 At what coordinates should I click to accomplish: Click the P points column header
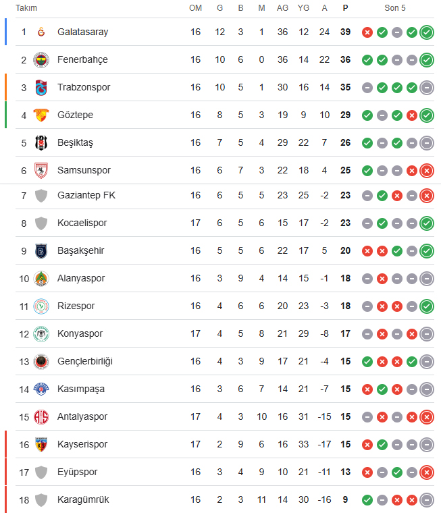point(346,8)
